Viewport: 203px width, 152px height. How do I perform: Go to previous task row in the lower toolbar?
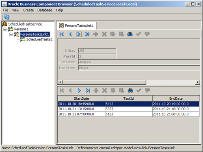(x=70, y=90)
